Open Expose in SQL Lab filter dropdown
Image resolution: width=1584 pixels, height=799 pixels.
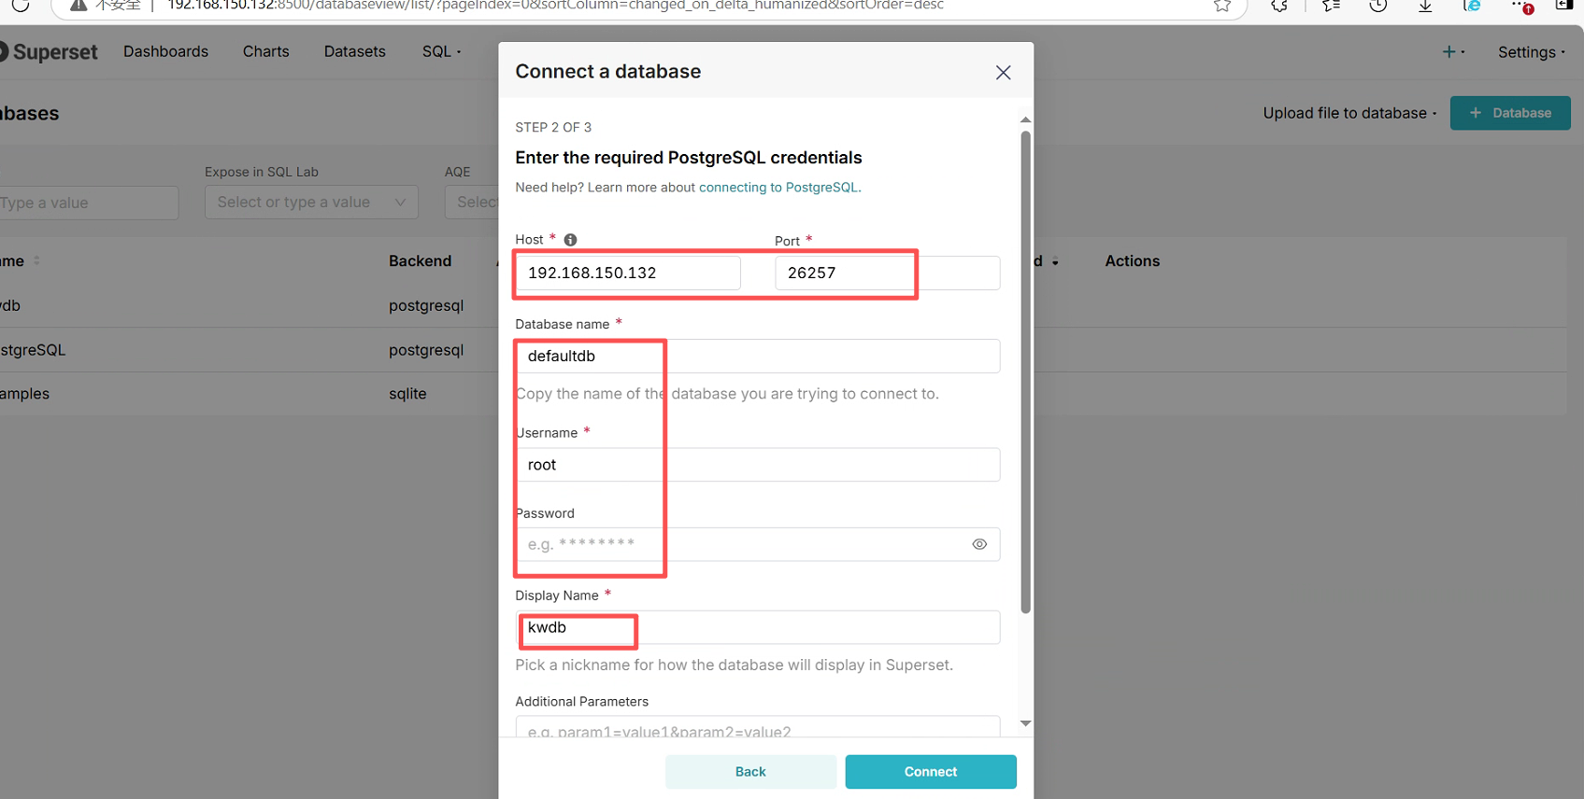(x=311, y=203)
